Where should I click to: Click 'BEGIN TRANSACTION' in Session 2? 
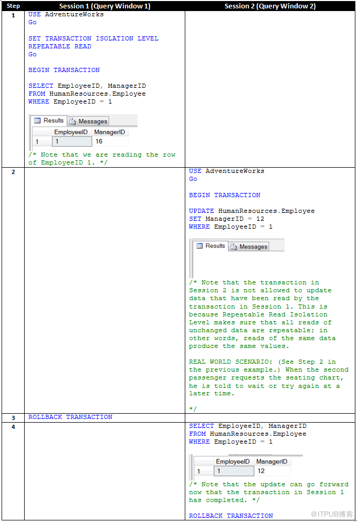[225, 195]
